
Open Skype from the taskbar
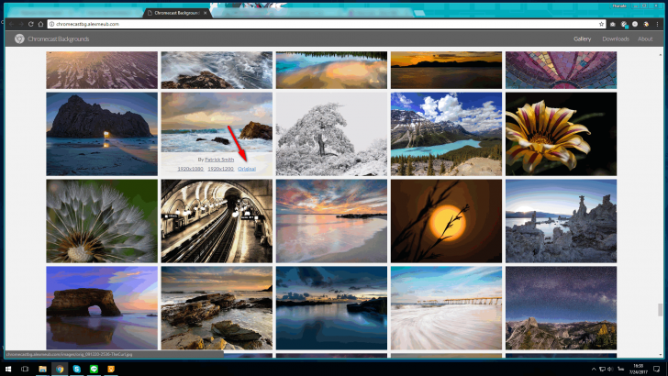pyautogui.click(x=77, y=369)
